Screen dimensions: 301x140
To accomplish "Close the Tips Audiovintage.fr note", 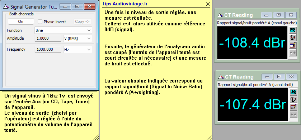I will pos(208,4).
